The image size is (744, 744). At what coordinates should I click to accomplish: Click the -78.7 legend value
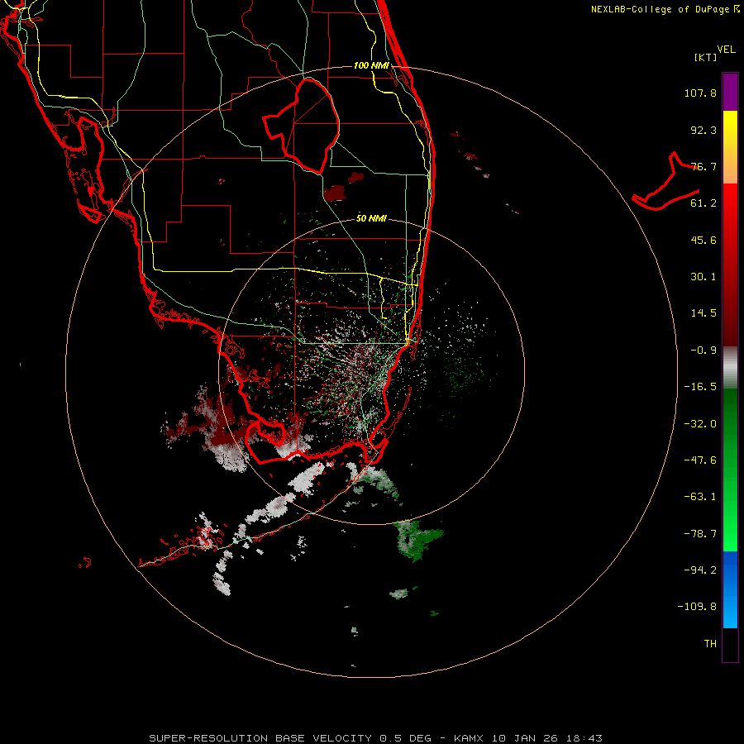[700, 534]
